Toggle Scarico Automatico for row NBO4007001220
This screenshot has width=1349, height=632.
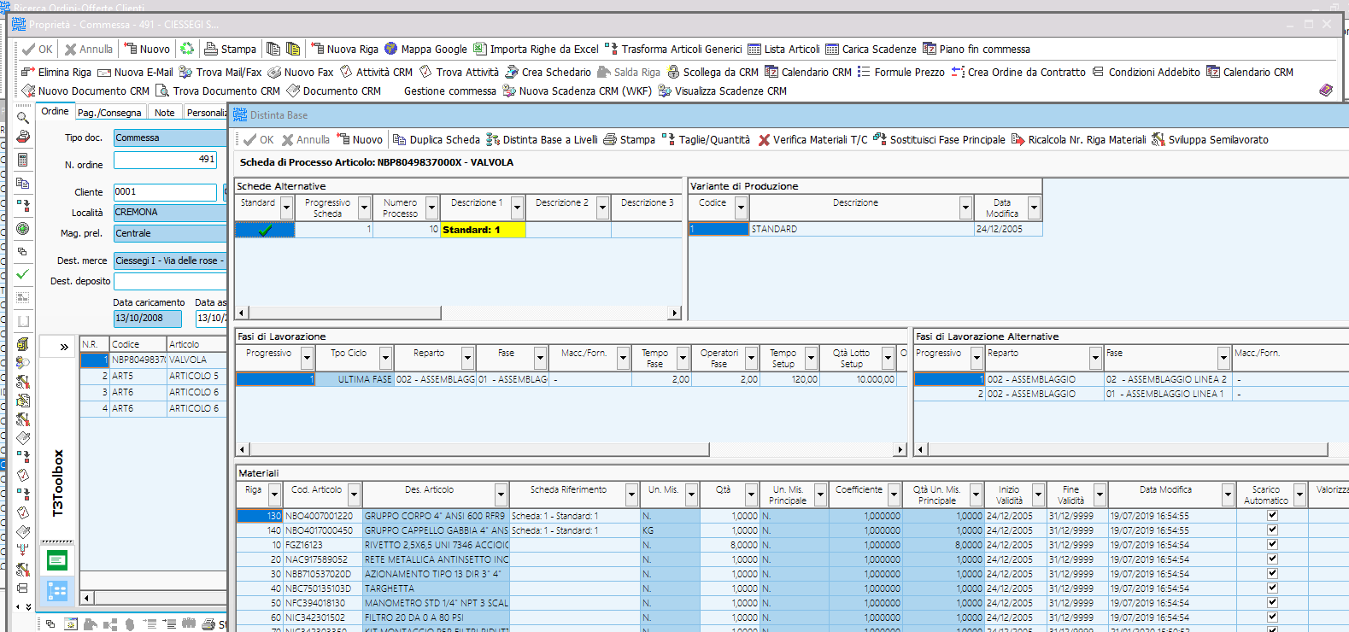tap(1272, 515)
